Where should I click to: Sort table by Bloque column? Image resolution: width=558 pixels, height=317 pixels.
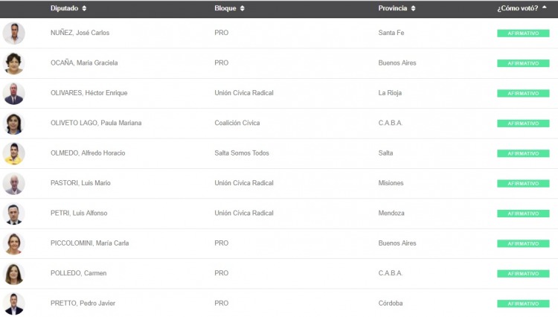[x=229, y=8]
